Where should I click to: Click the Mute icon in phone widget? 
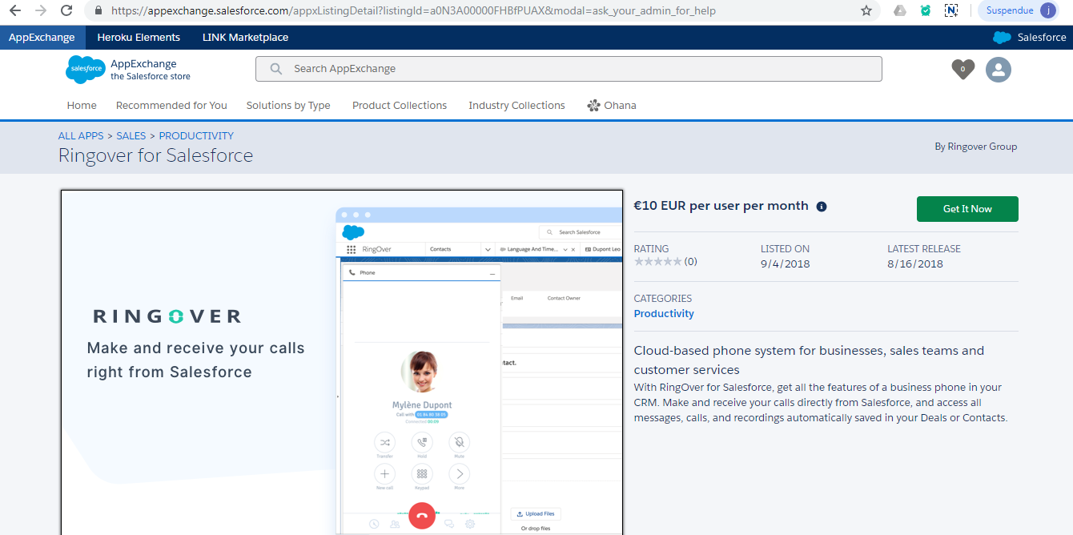[460, 442]
